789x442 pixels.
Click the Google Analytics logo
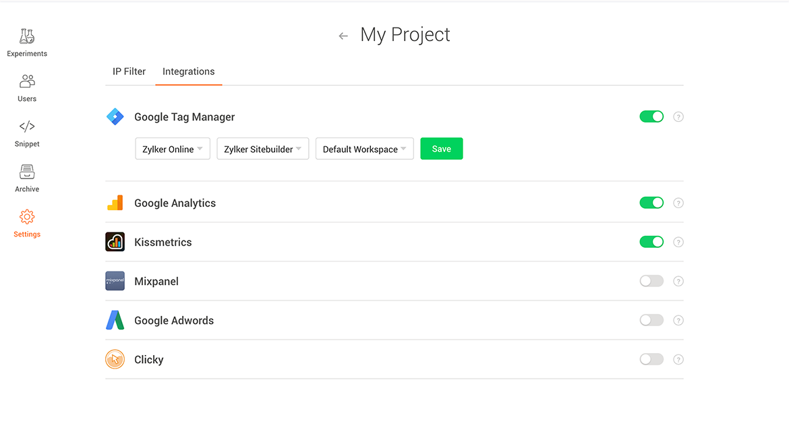115,203
